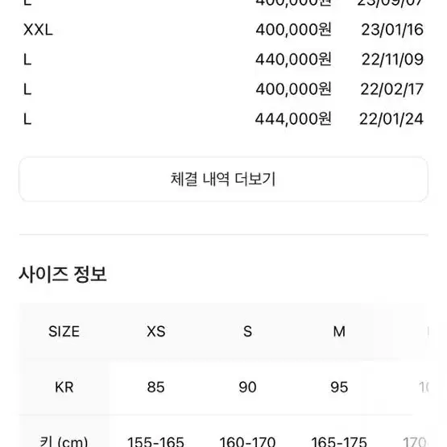Screen dimensions: 447x447
Task: Click the KR size 95 cell
Action: coord(339,387)
